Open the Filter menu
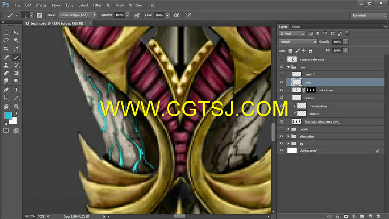This screenshot has height=219, width=389. [x=97, y=5]
